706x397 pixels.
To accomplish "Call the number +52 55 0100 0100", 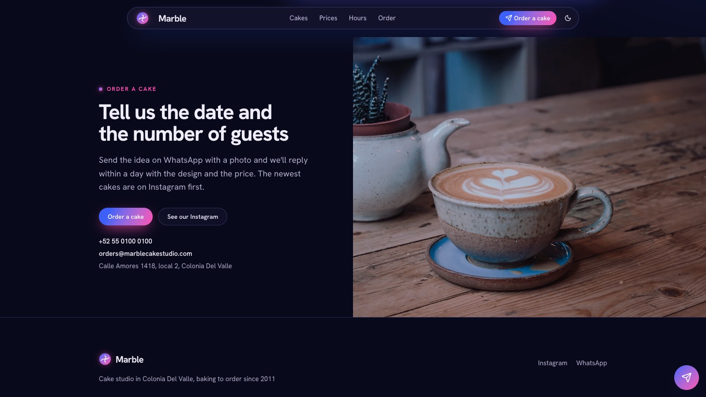I will coord(125,241).
